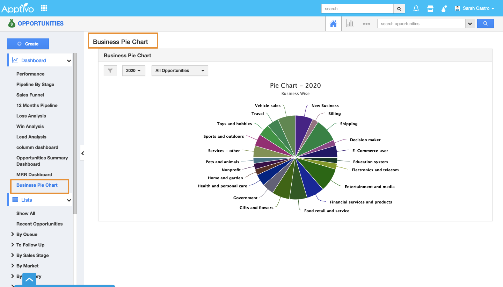Click the Decision maker label
The image size is (503, 287).
[365, 140]
